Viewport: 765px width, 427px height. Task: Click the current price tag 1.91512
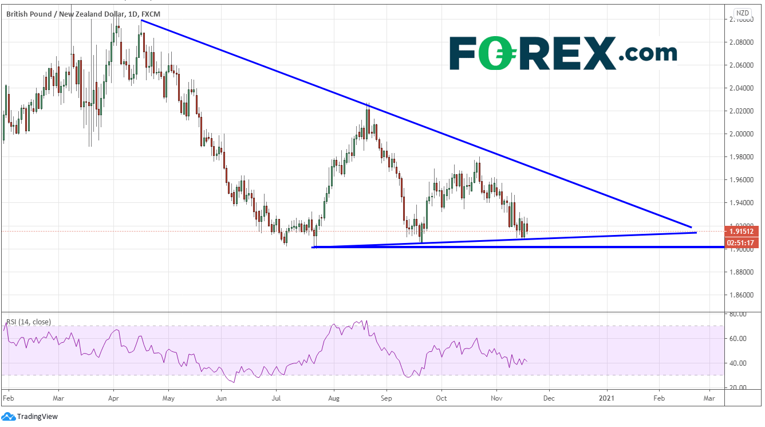tap(742, 232)
